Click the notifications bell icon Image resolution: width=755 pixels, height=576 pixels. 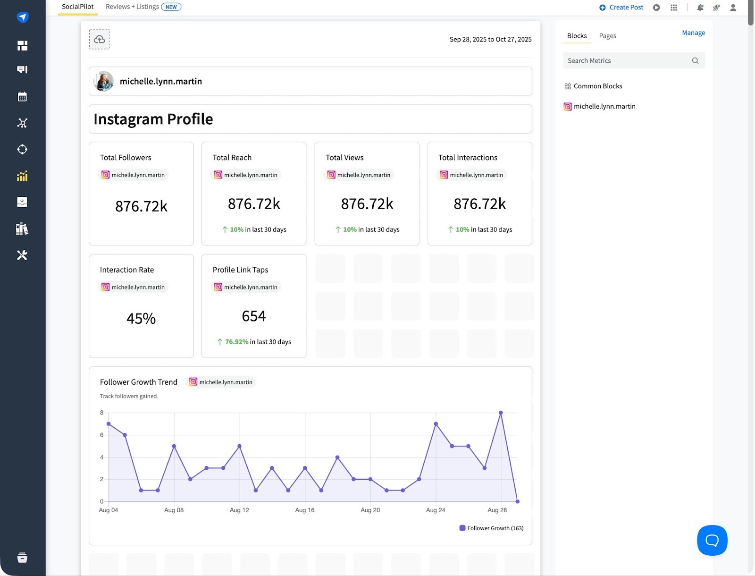tap(700, 8)
